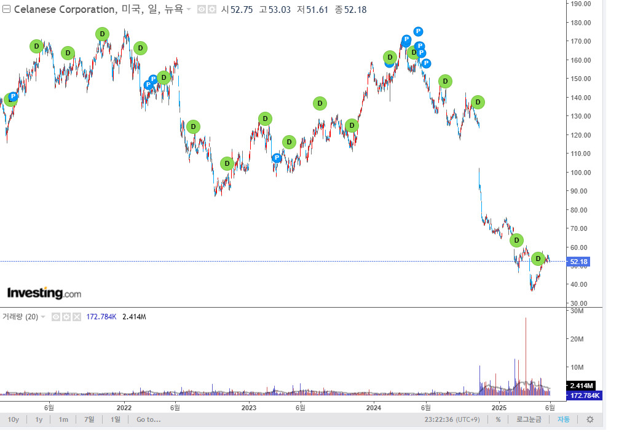Screen dimensions: 619x436
Task: Click the 100.00 price axis label
Action: point(581,173)
